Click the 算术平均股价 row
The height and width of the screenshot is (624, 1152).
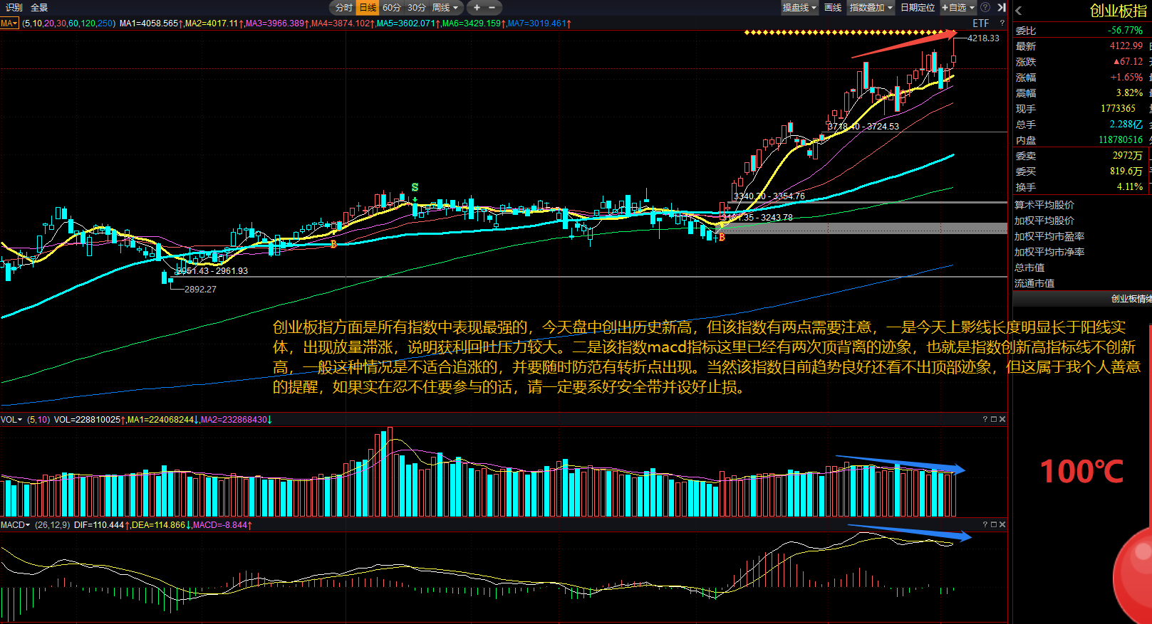pos(1081,205)
